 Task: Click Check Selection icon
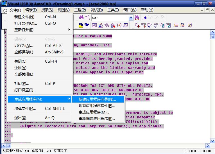point(156,25)
